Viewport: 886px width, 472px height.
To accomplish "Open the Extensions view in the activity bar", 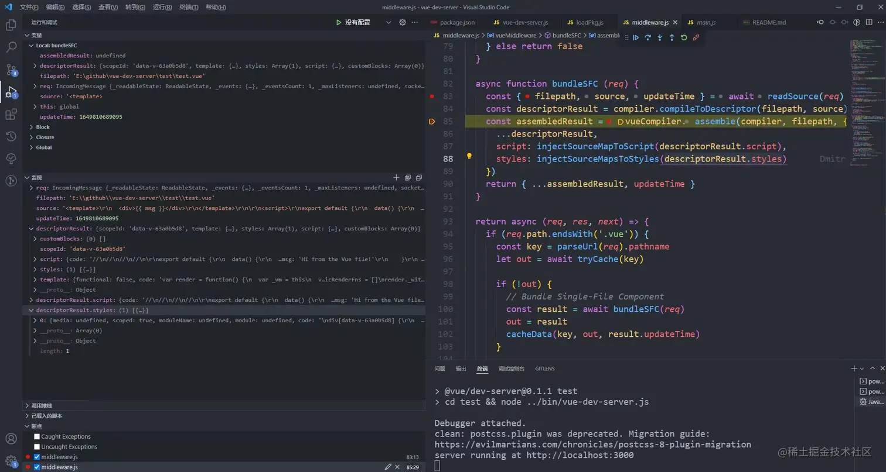I will tap(11, 115).
